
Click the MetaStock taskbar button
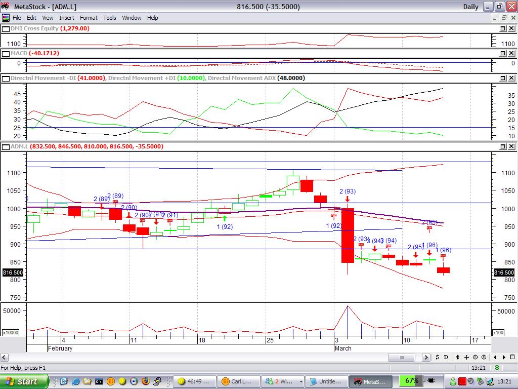point(370,381)
